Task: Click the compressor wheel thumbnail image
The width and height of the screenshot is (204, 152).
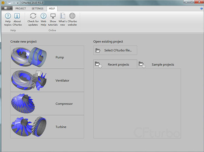Action: pyautogui.click(x=23, y=103)
